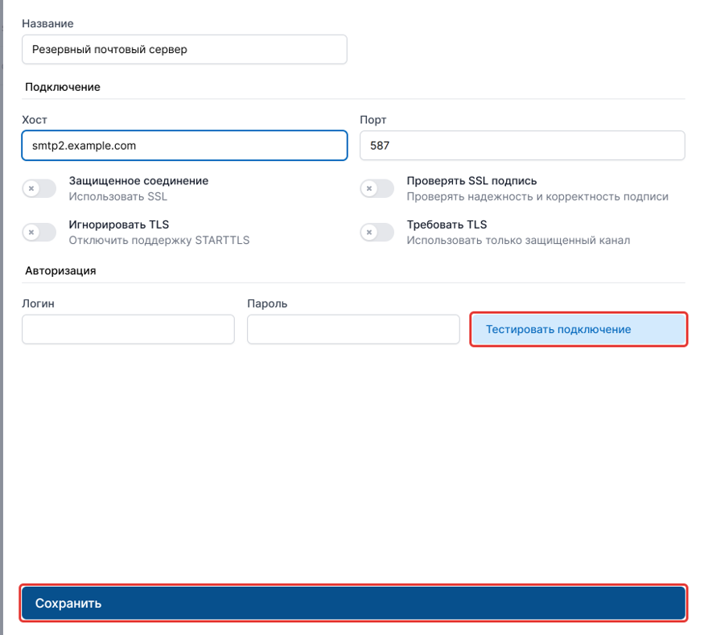Click the "Тестировать подключение" button
This screenshot has height=635, width=704.
point(578,329)
